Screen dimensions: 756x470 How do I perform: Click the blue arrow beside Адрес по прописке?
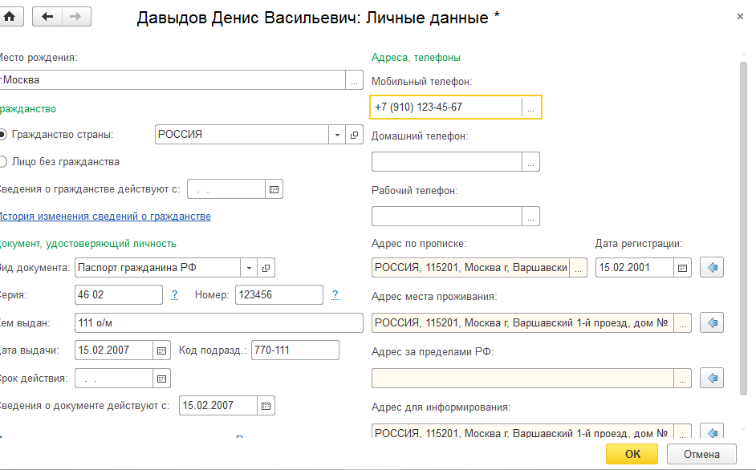coord(712,268)
